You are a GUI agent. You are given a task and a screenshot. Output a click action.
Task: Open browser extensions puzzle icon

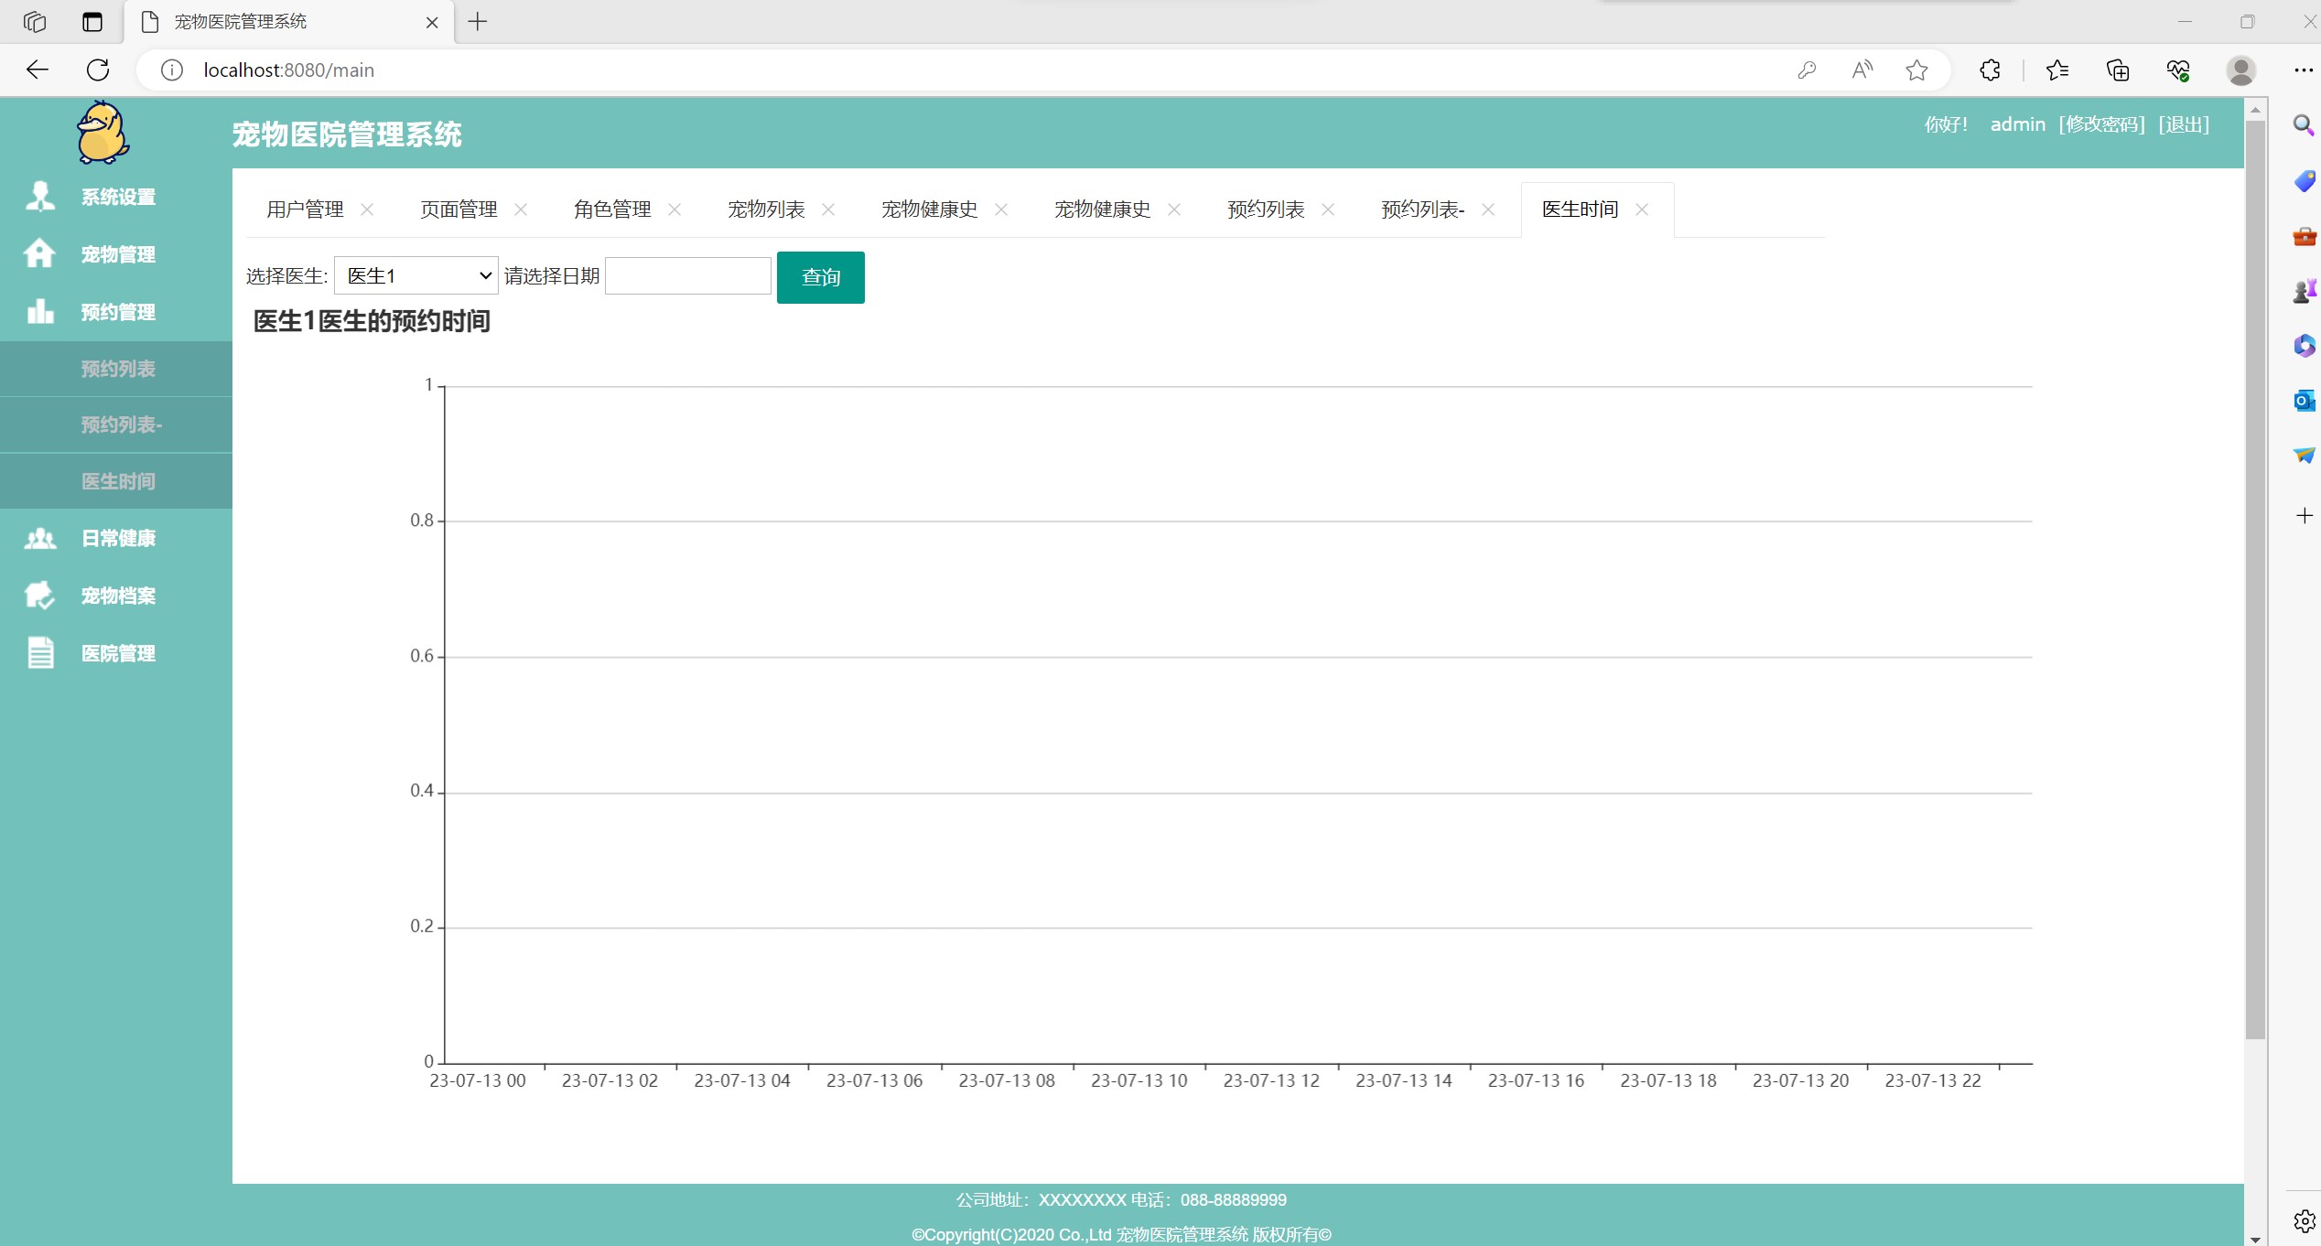tap(1990, 70)
